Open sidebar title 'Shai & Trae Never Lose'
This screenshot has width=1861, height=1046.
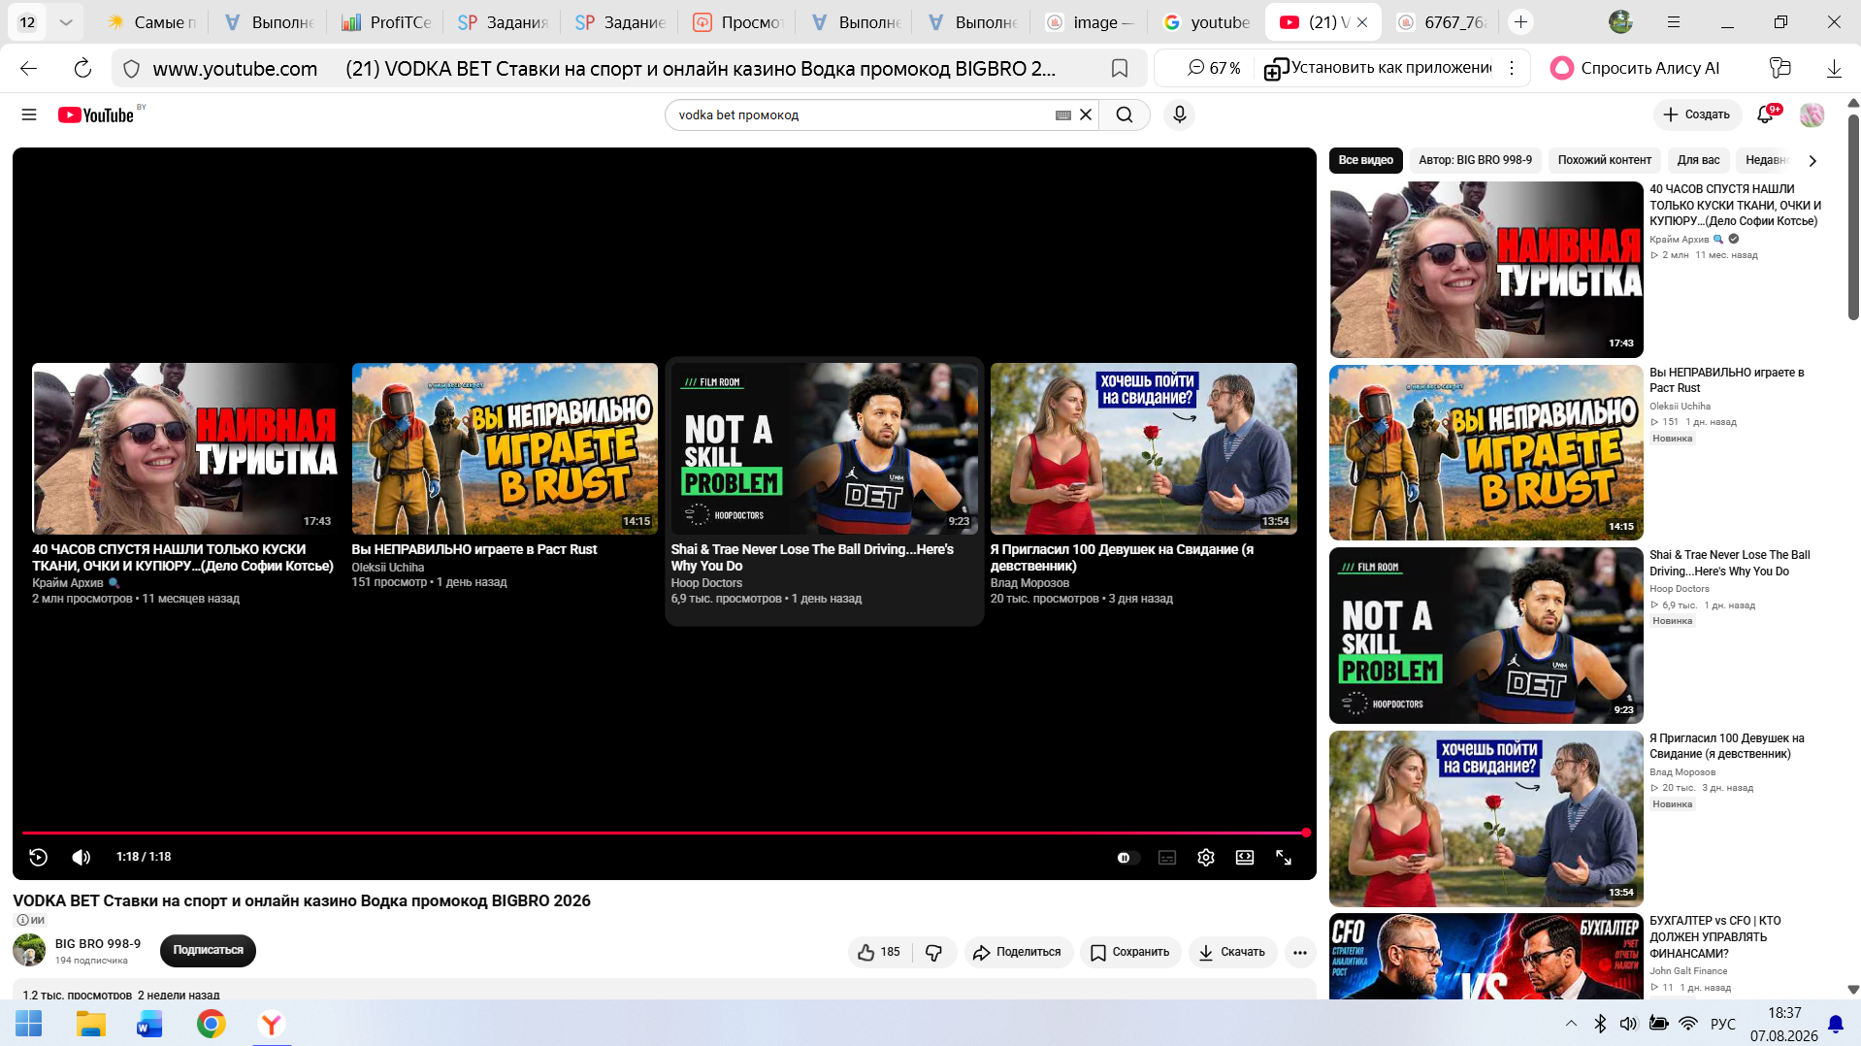tap(1729, 563)
